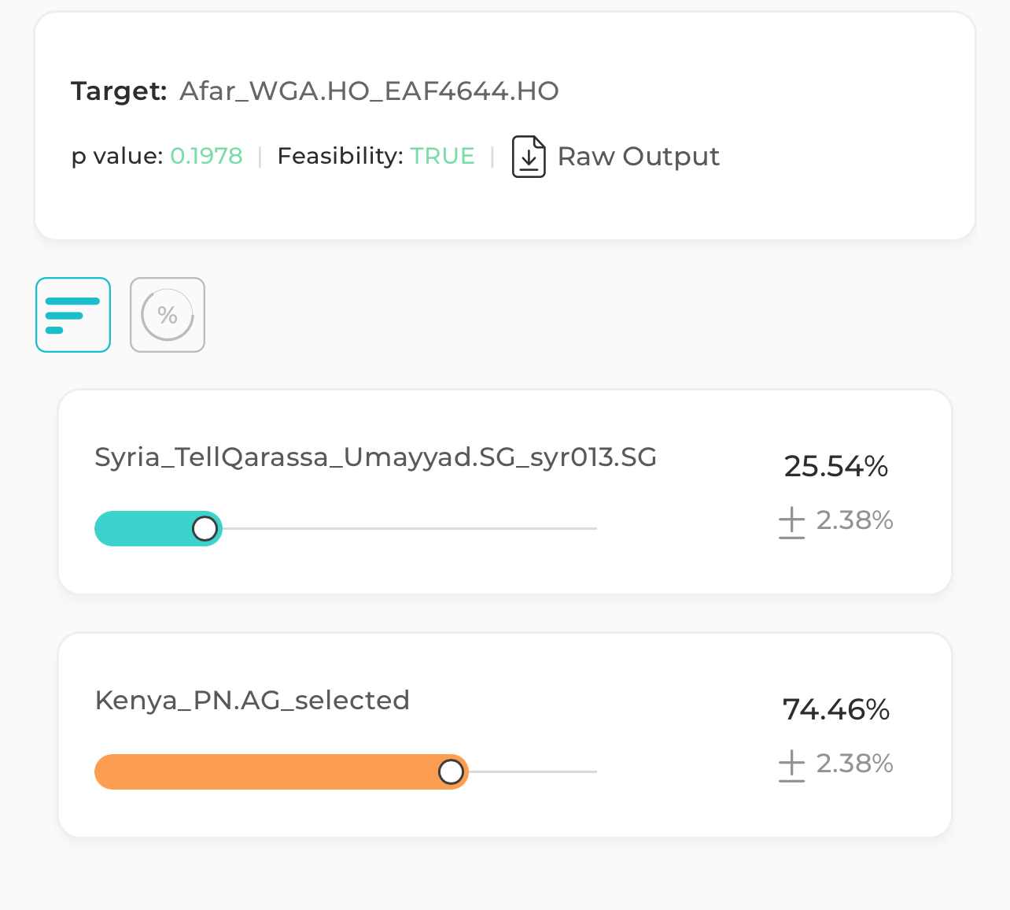
Task: Switch to the percentage pie view
Action: point(168,315)
